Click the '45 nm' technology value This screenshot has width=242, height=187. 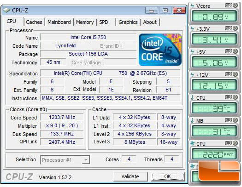[53, 62]
